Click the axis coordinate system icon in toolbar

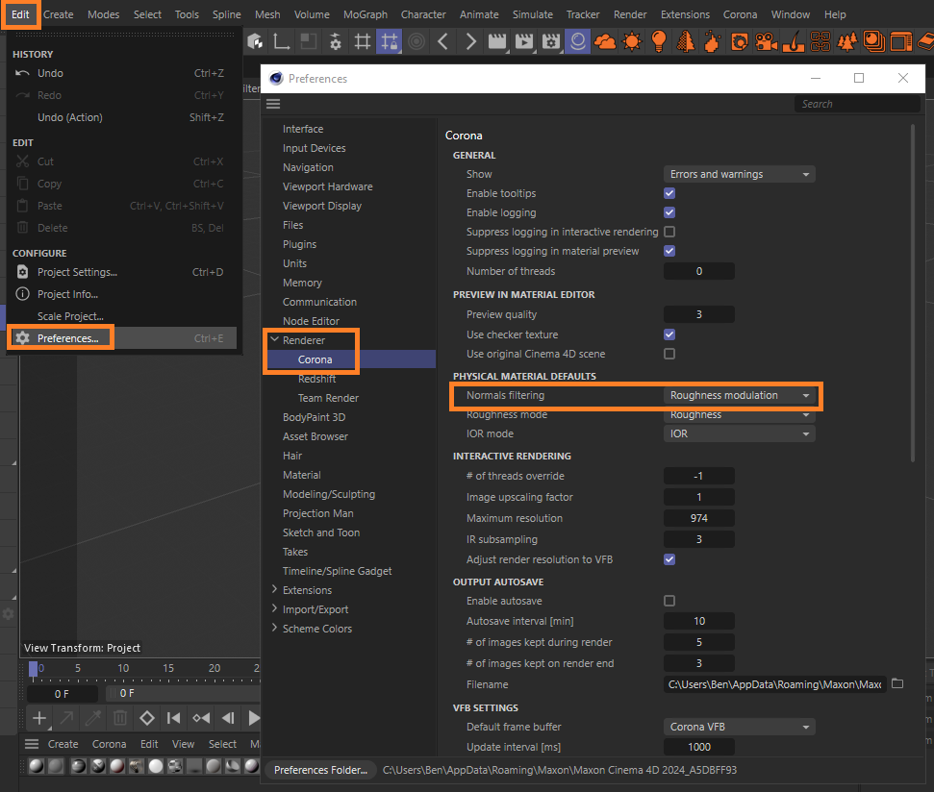281,41
